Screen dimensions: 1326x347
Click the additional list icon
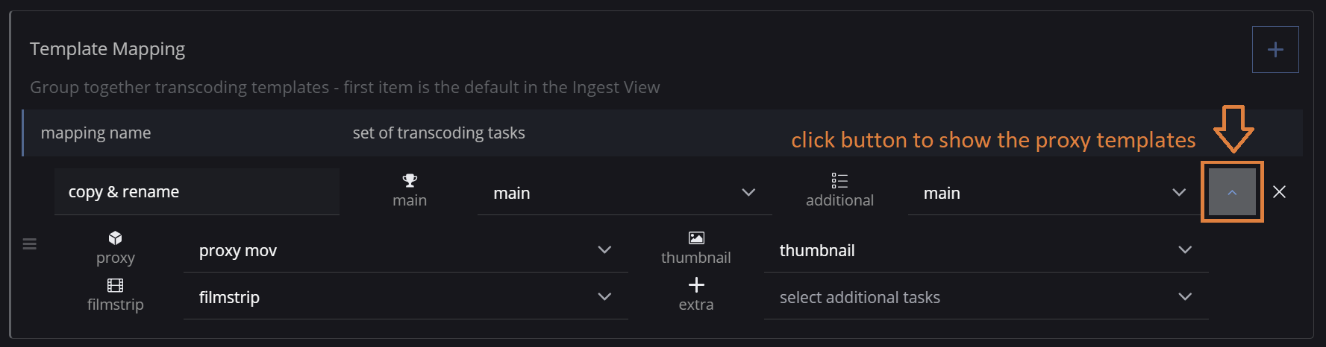tap(839, 180)
